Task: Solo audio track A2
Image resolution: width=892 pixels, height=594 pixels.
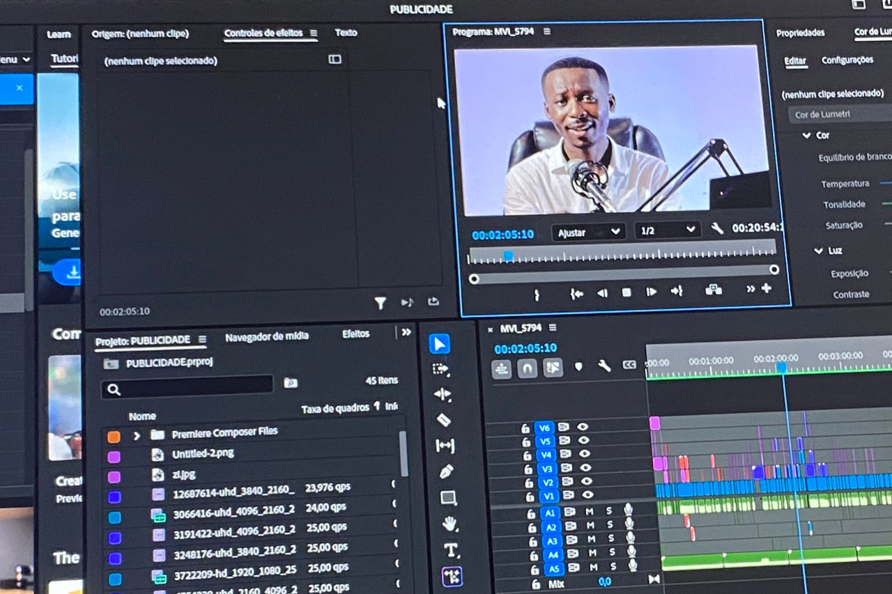Action: point(610,526)
